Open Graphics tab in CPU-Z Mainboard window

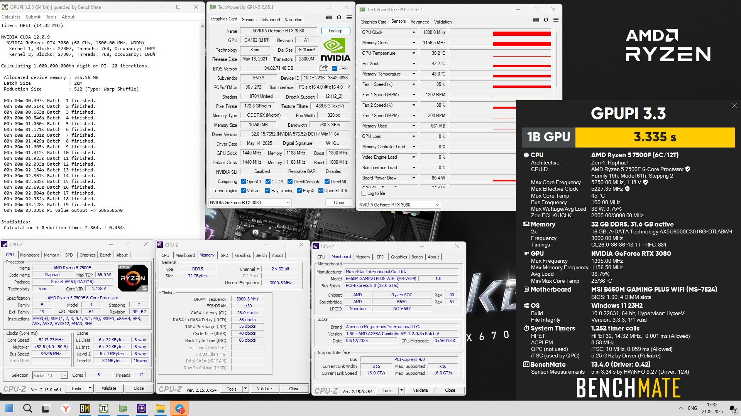399,257
